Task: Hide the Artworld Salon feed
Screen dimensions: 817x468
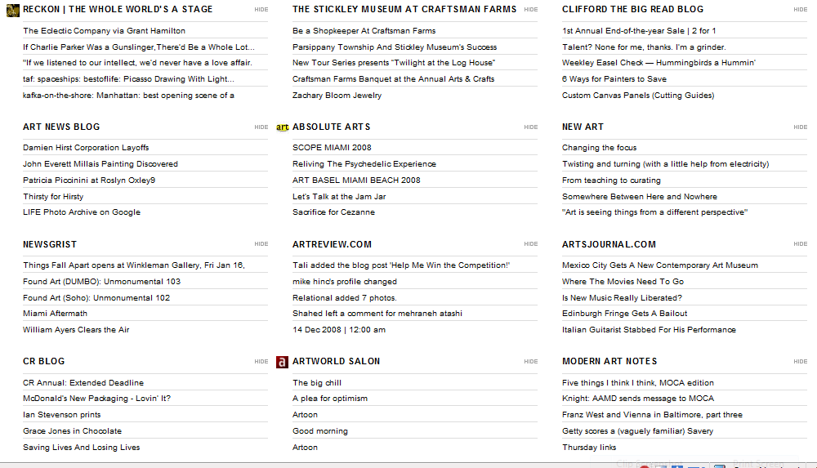Action: (x=530, y=362)
